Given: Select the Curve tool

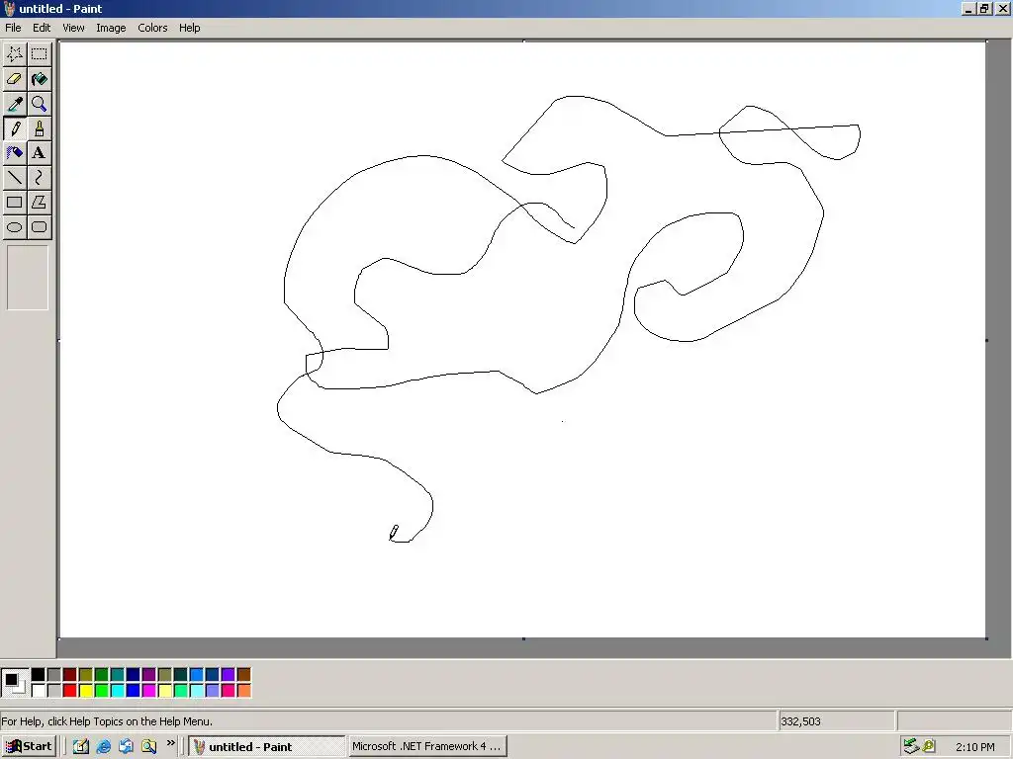Looking at the screenshot, I should click(40, 178).
